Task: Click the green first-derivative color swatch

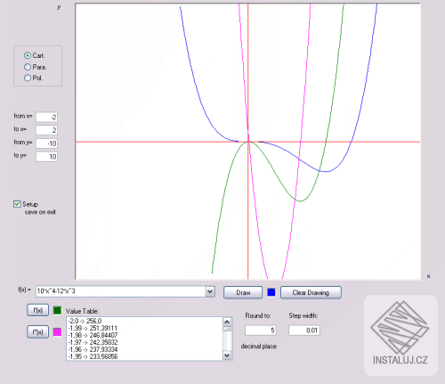Action: (x=57, y=310)
